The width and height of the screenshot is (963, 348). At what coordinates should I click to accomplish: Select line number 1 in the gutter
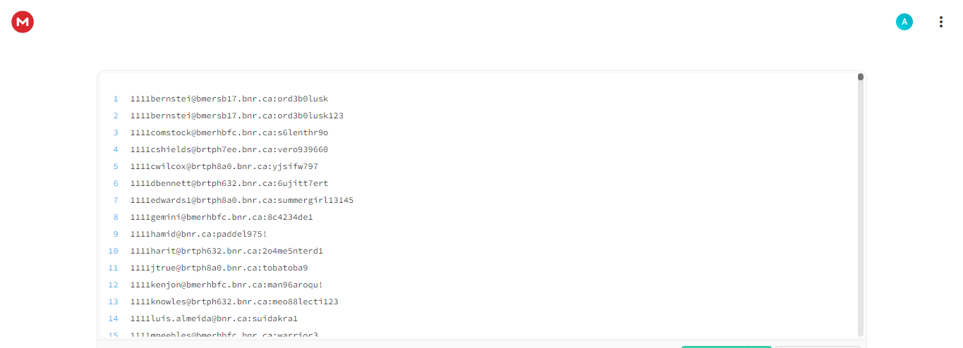(x=116, y=99)
